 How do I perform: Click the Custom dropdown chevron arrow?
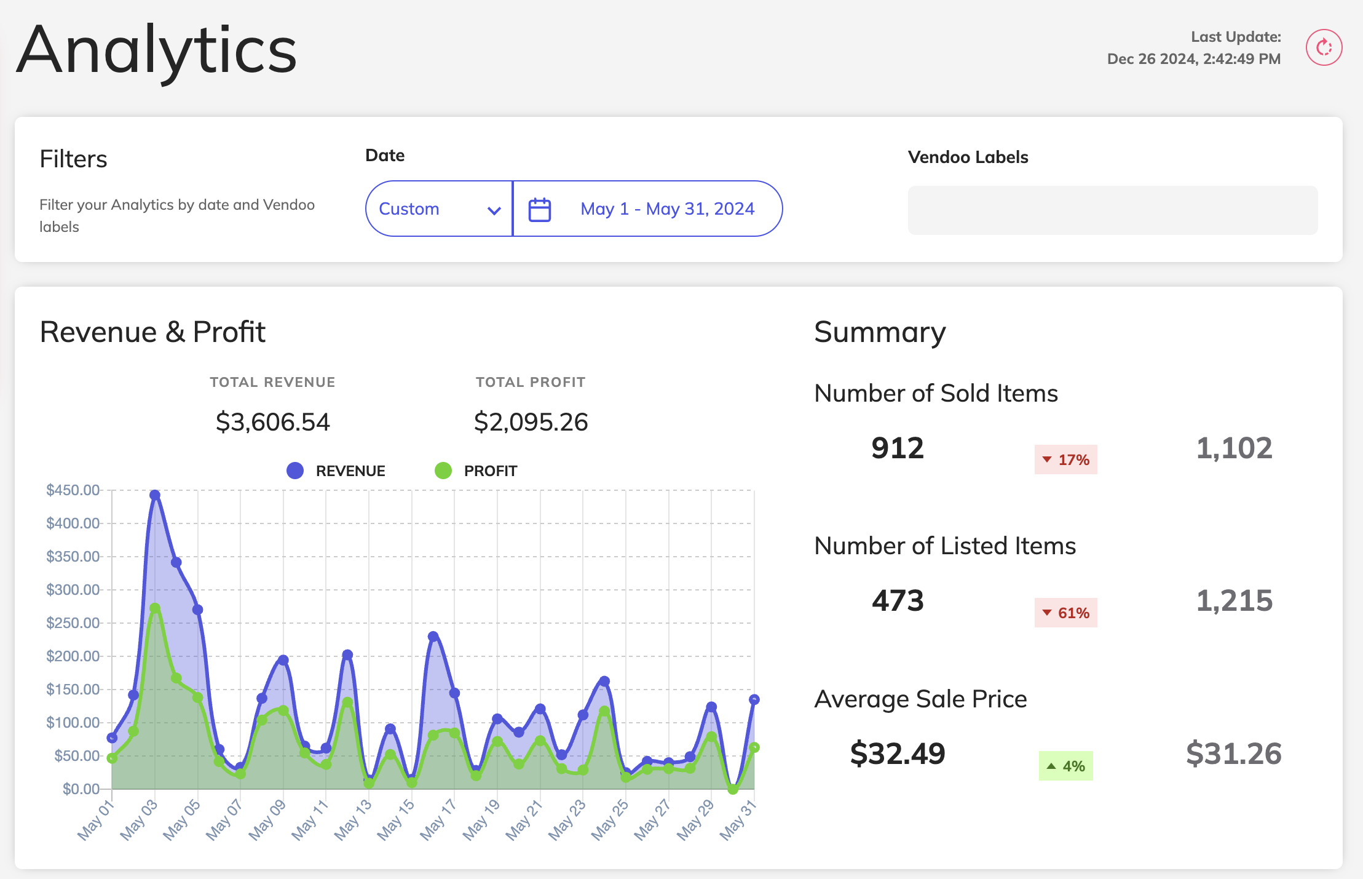point(494,210)
